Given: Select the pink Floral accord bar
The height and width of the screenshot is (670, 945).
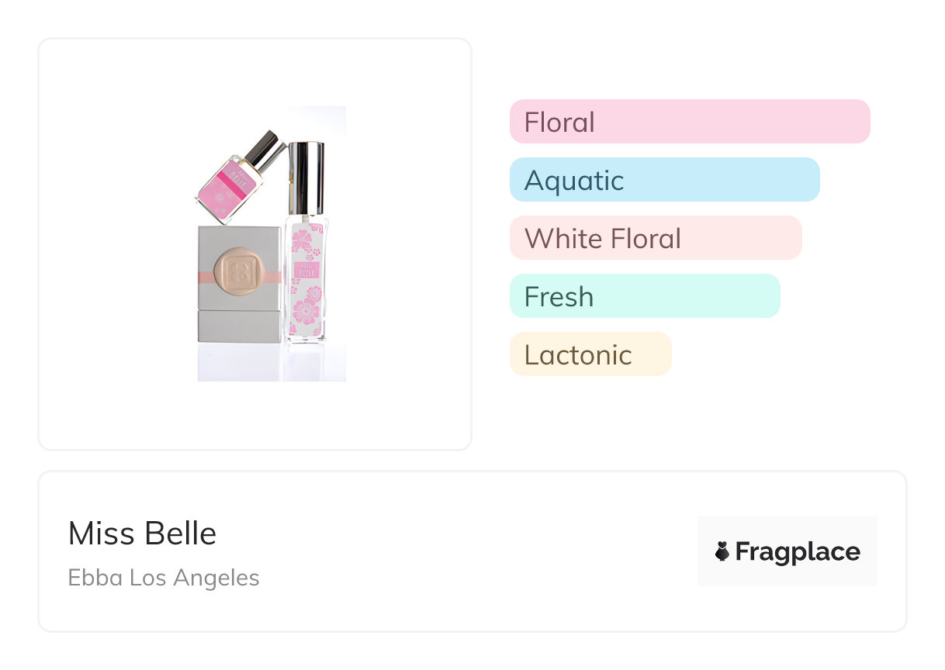Looking at the screenshot, I should 689,122.
